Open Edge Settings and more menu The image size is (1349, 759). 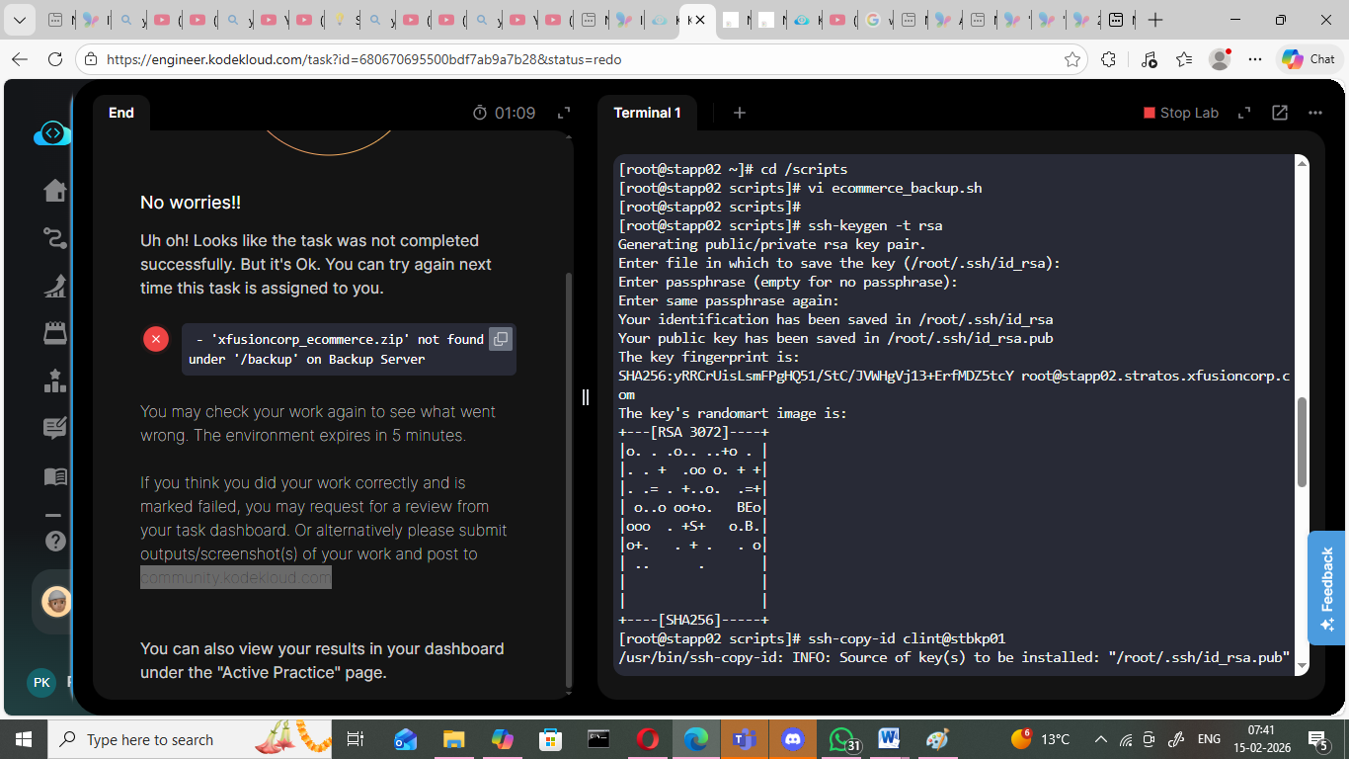point(1255,59)
